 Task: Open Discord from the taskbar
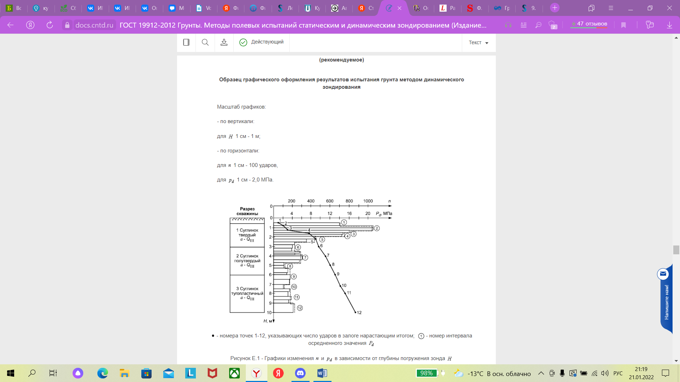point(300,373)
